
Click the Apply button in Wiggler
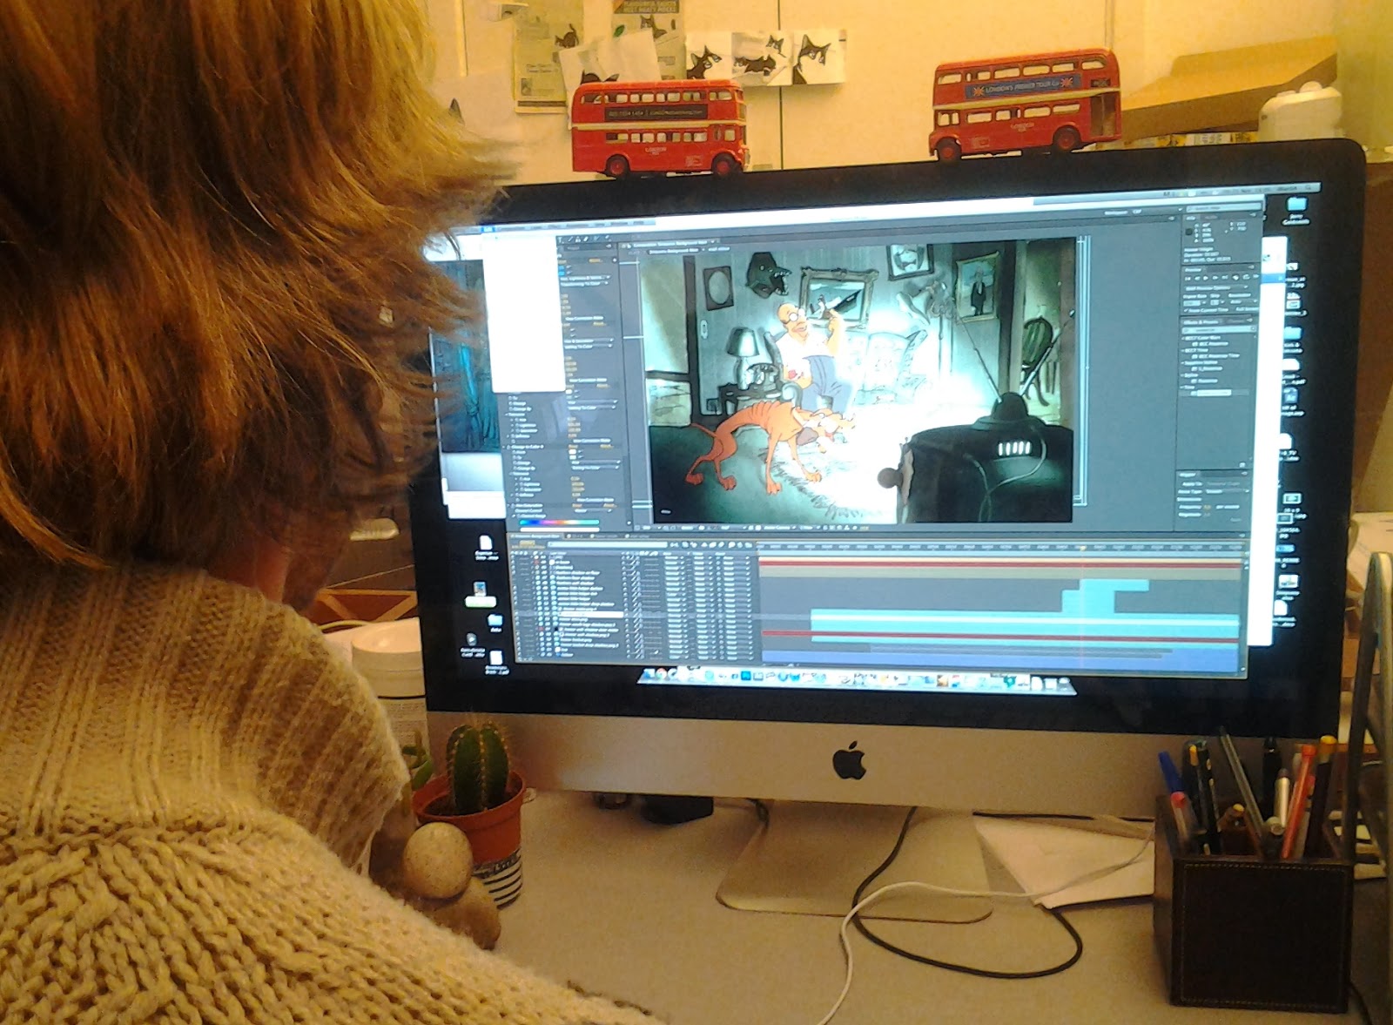[x=1235, y=522]
